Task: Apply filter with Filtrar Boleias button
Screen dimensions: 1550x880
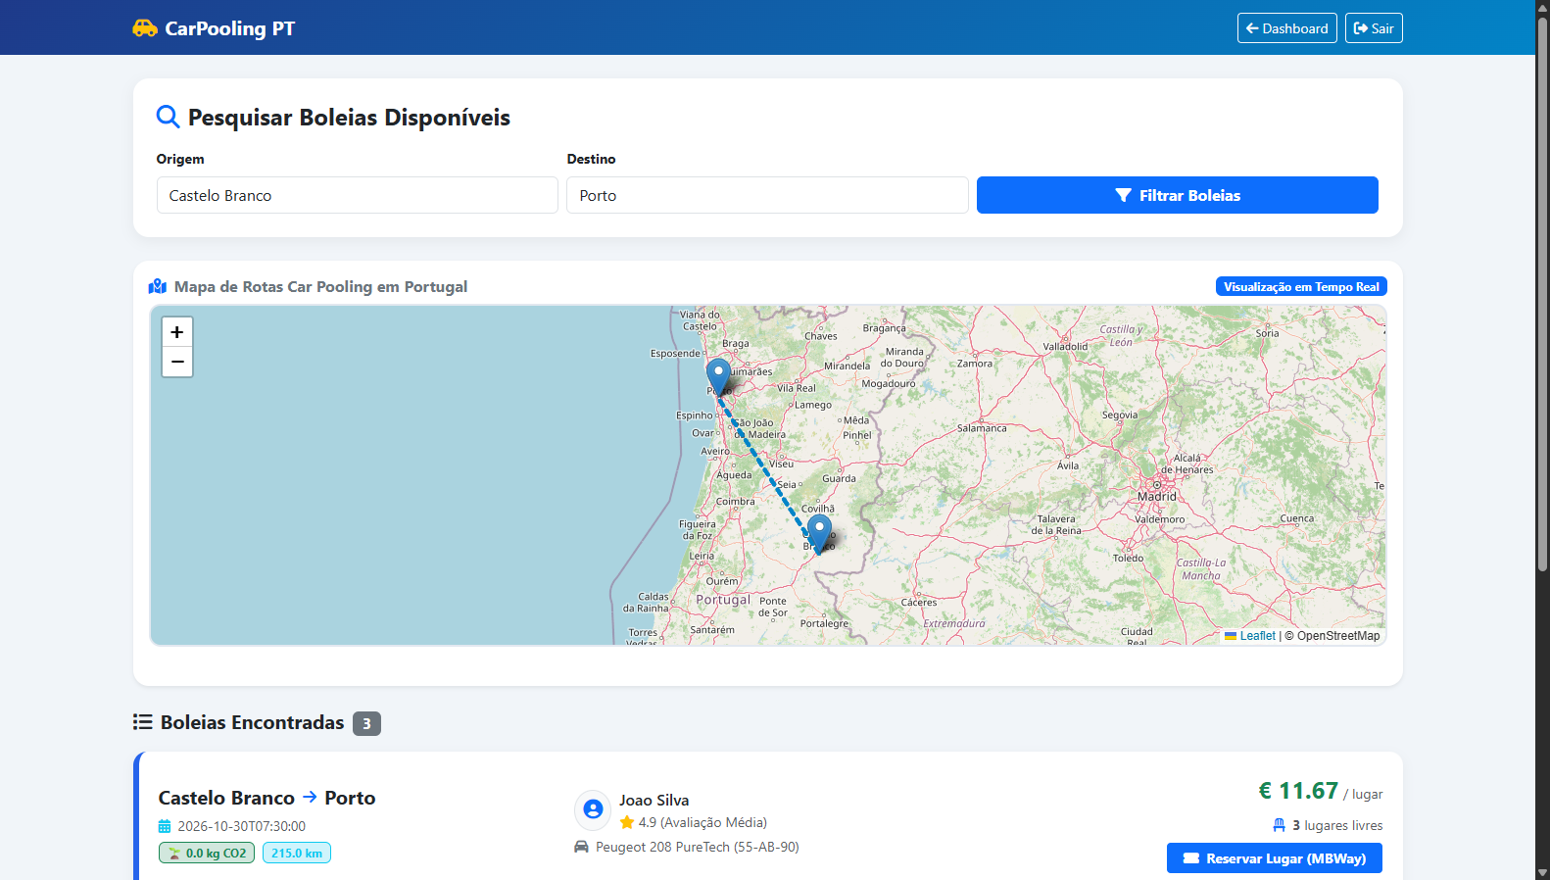Action: click(1178, 195)
